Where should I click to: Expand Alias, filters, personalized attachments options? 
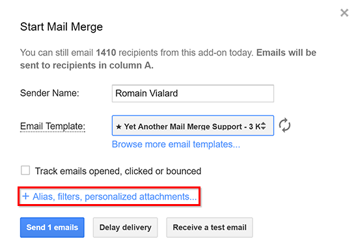click(109, 196)
